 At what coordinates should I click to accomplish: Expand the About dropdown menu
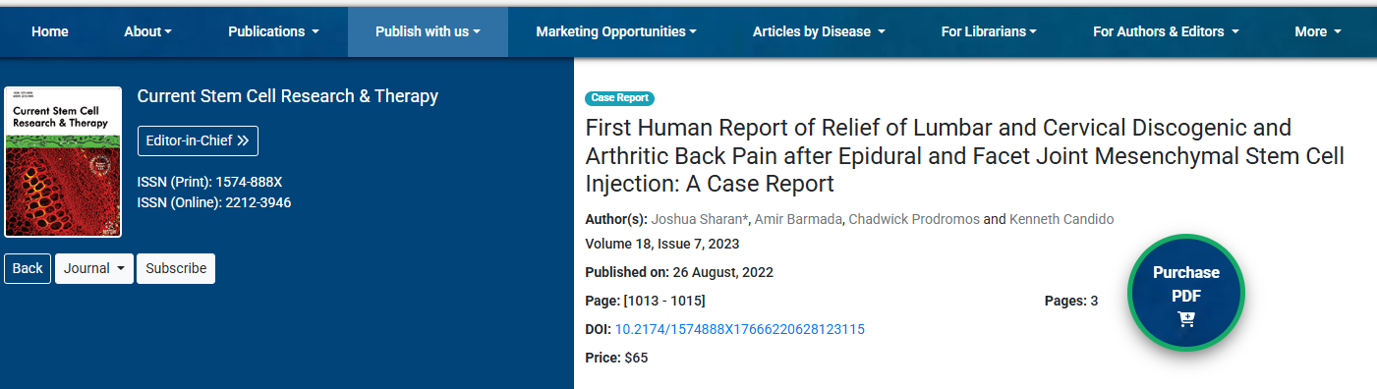[147, 31]
